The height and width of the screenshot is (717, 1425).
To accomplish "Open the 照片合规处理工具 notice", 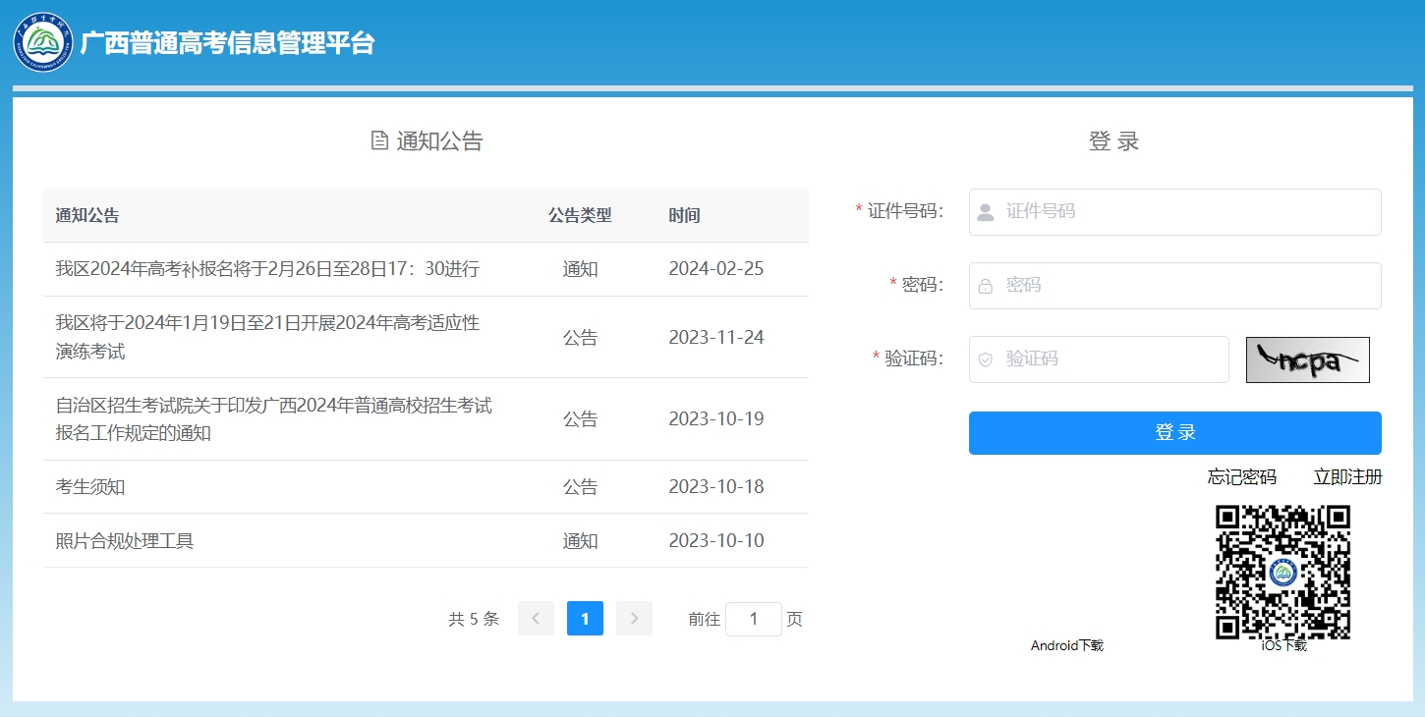I will (x=125, y=541).
